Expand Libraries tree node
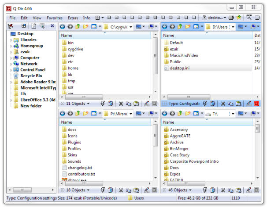This screenshot has height=208, width=267. pyautogui.click(x=11, y=40)
